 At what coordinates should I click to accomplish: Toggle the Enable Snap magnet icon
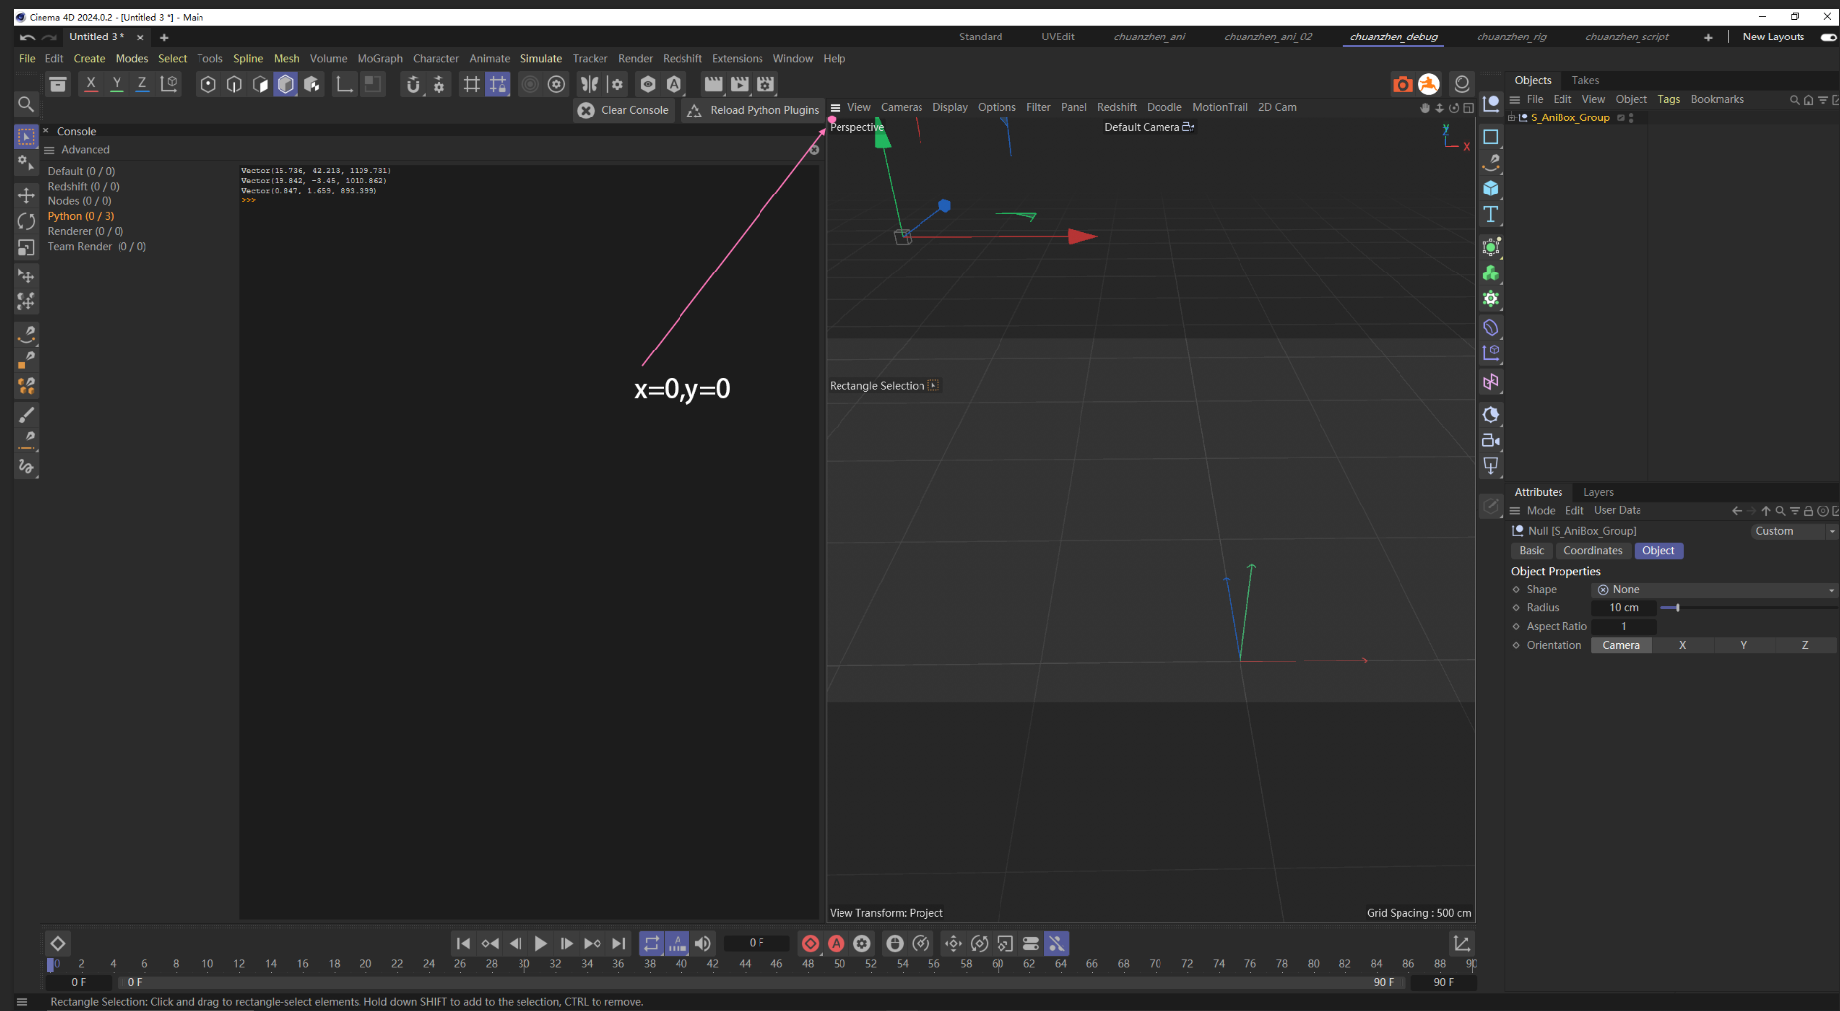coord(413,84)
